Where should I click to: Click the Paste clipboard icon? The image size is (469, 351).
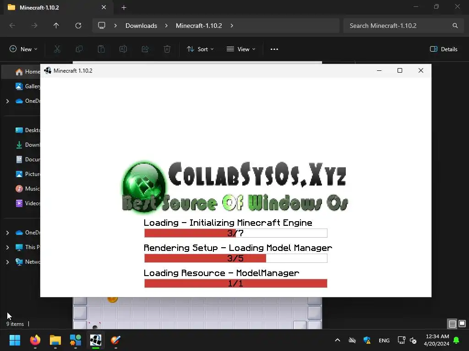click(x=101, y=49)
